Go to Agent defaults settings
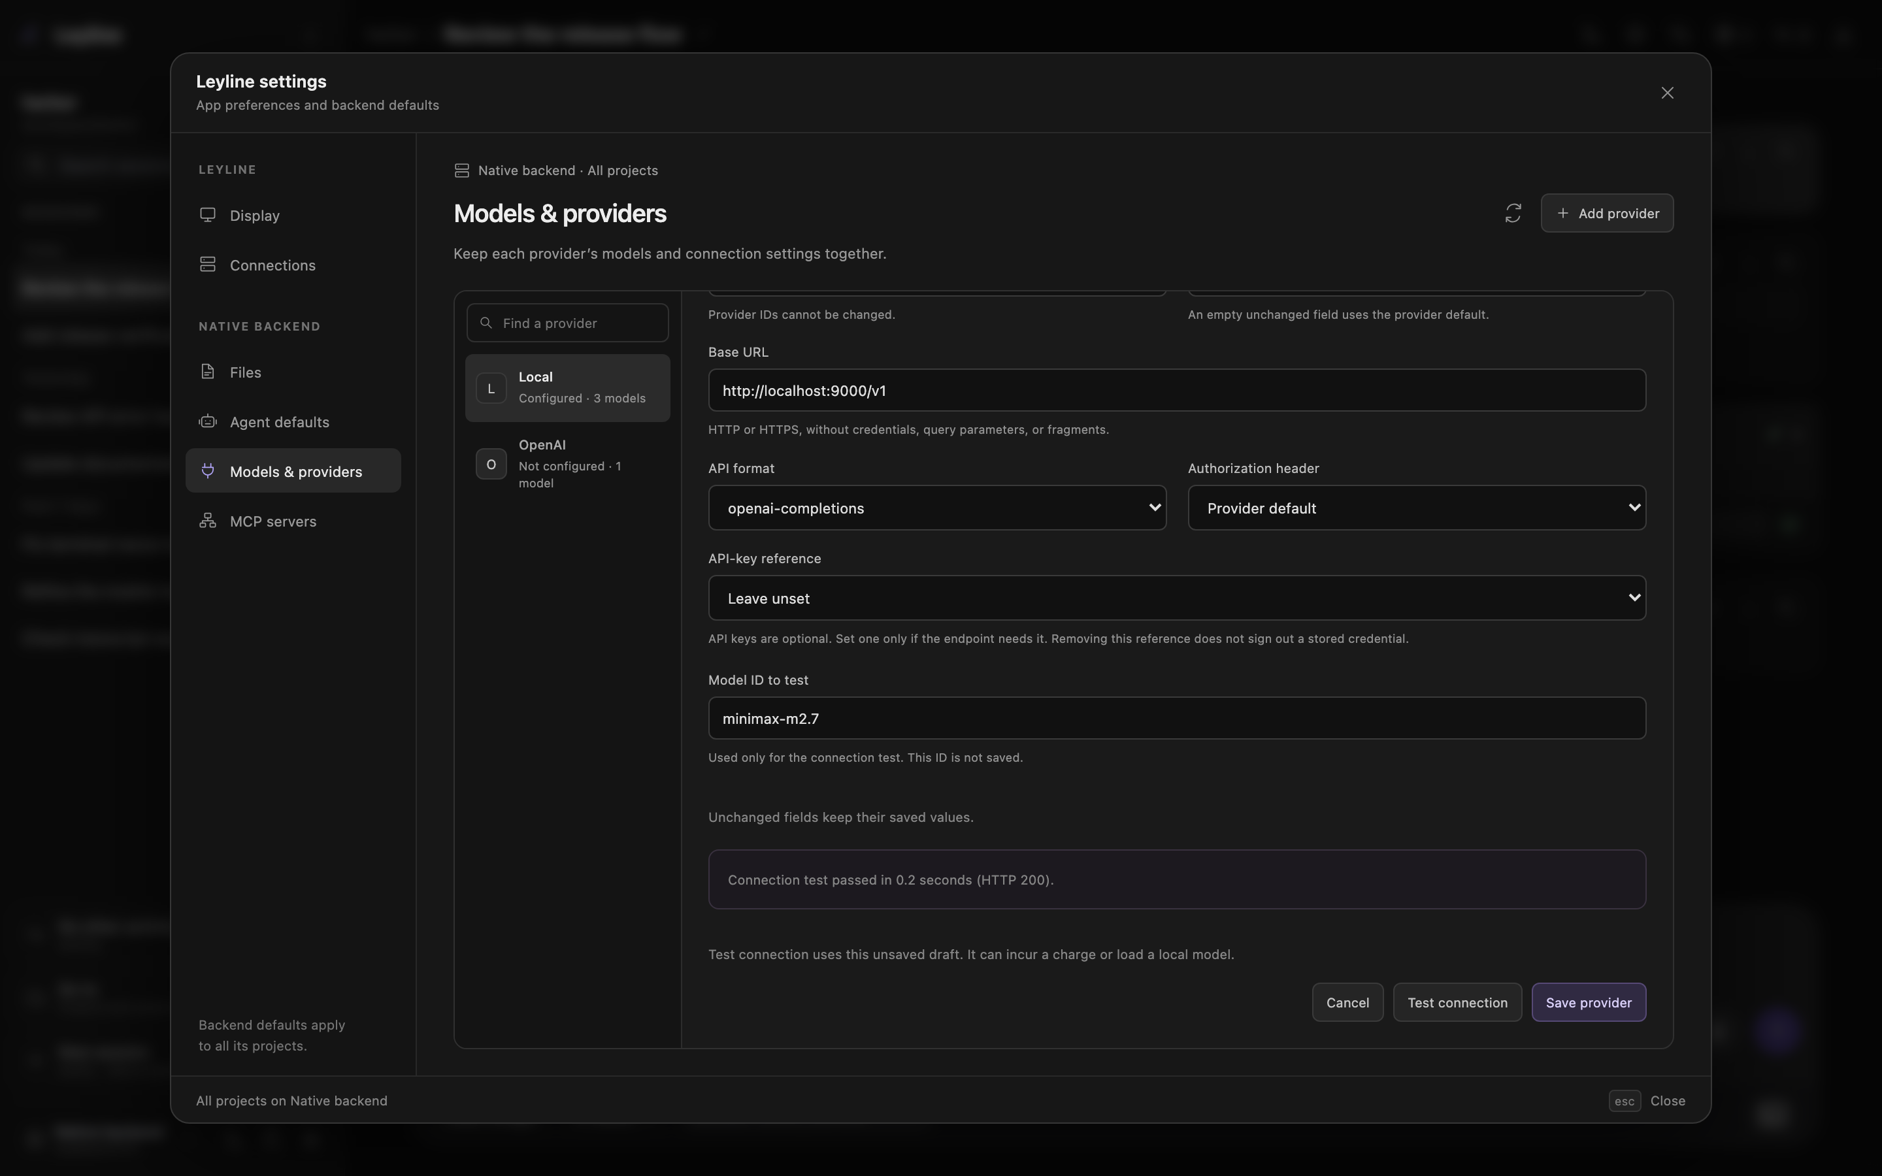Image resolution: width=1882 pixels, height=1176 pixels. 293,421
